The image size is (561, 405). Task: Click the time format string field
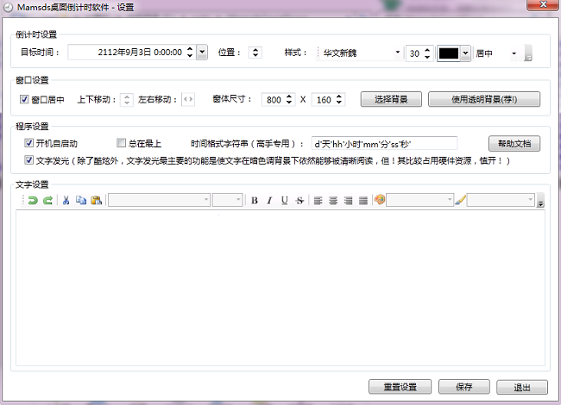(x=384, y=144)
